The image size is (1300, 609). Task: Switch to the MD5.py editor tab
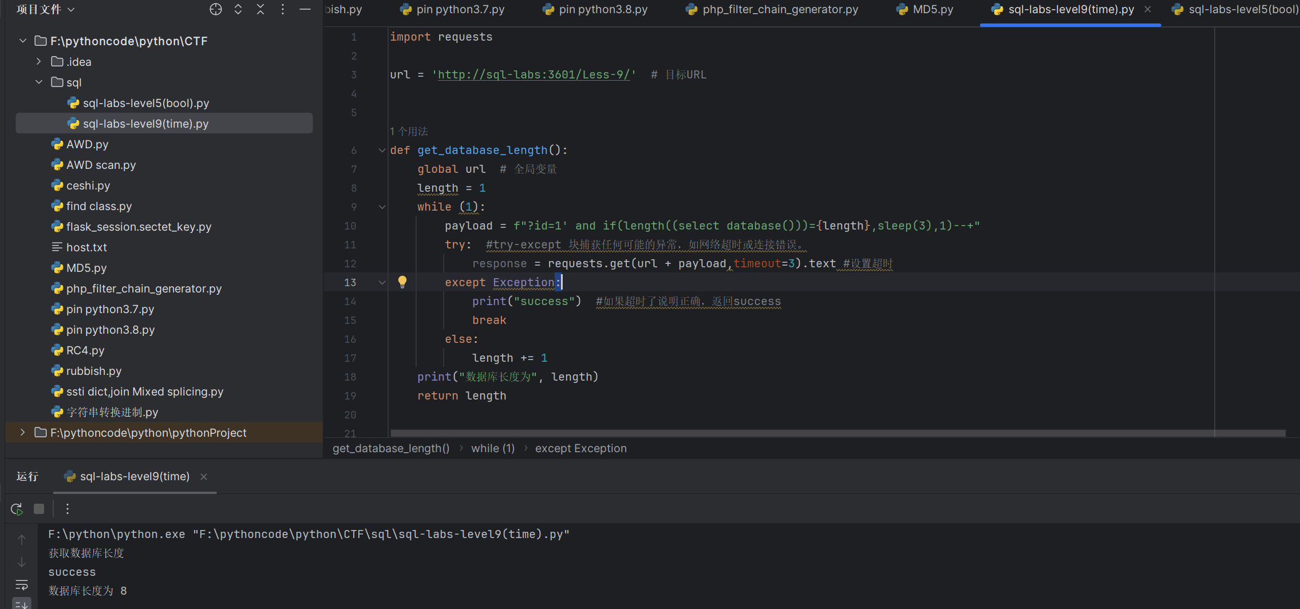931,9
